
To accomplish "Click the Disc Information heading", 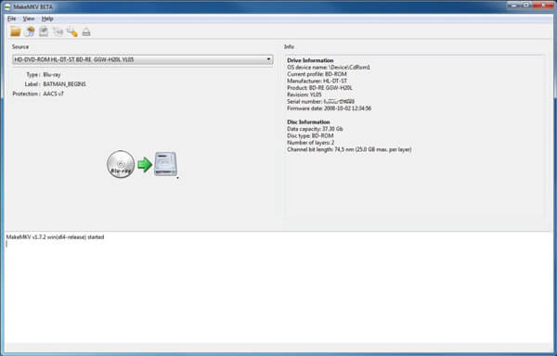I will click(308, 122).
